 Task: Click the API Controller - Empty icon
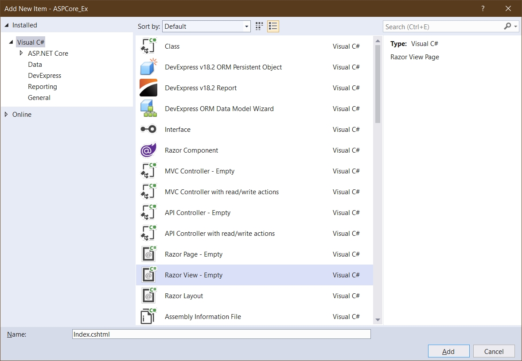[148, 212]
